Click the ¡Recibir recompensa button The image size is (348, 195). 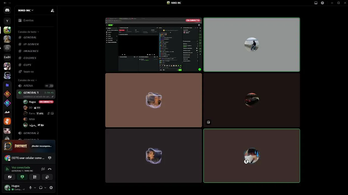(x=42, y=146)
